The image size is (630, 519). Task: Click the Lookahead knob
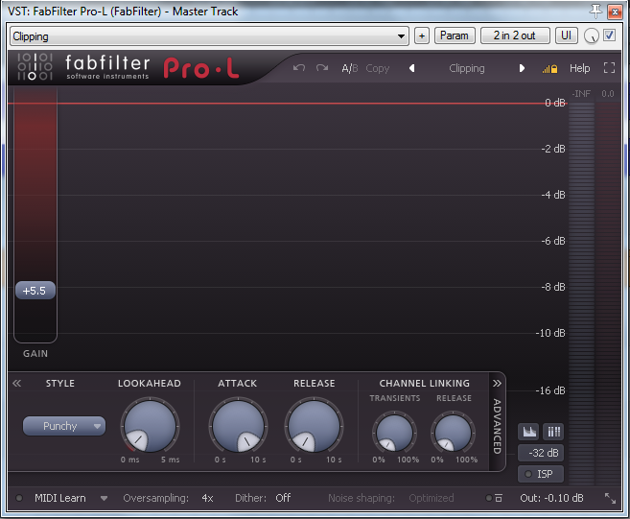coord(150,426)
